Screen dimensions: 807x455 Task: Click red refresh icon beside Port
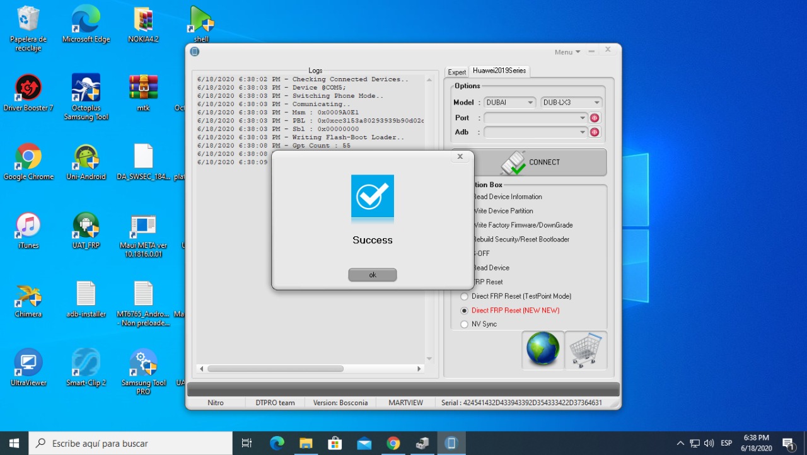point(595,118)
